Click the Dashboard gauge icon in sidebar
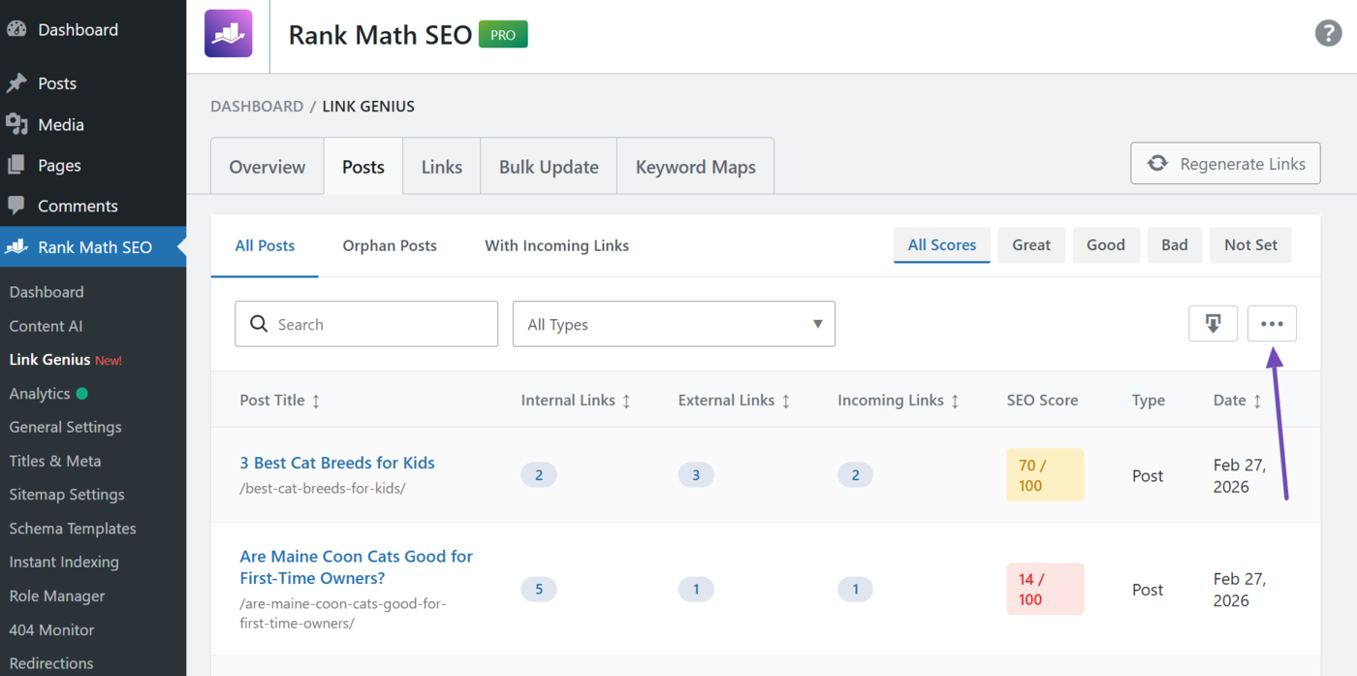 16,29
